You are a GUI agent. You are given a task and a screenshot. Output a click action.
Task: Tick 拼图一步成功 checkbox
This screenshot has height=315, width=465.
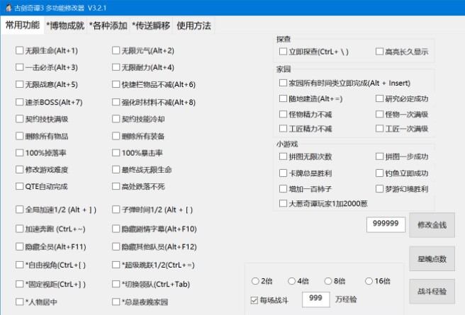coord(380,156)
